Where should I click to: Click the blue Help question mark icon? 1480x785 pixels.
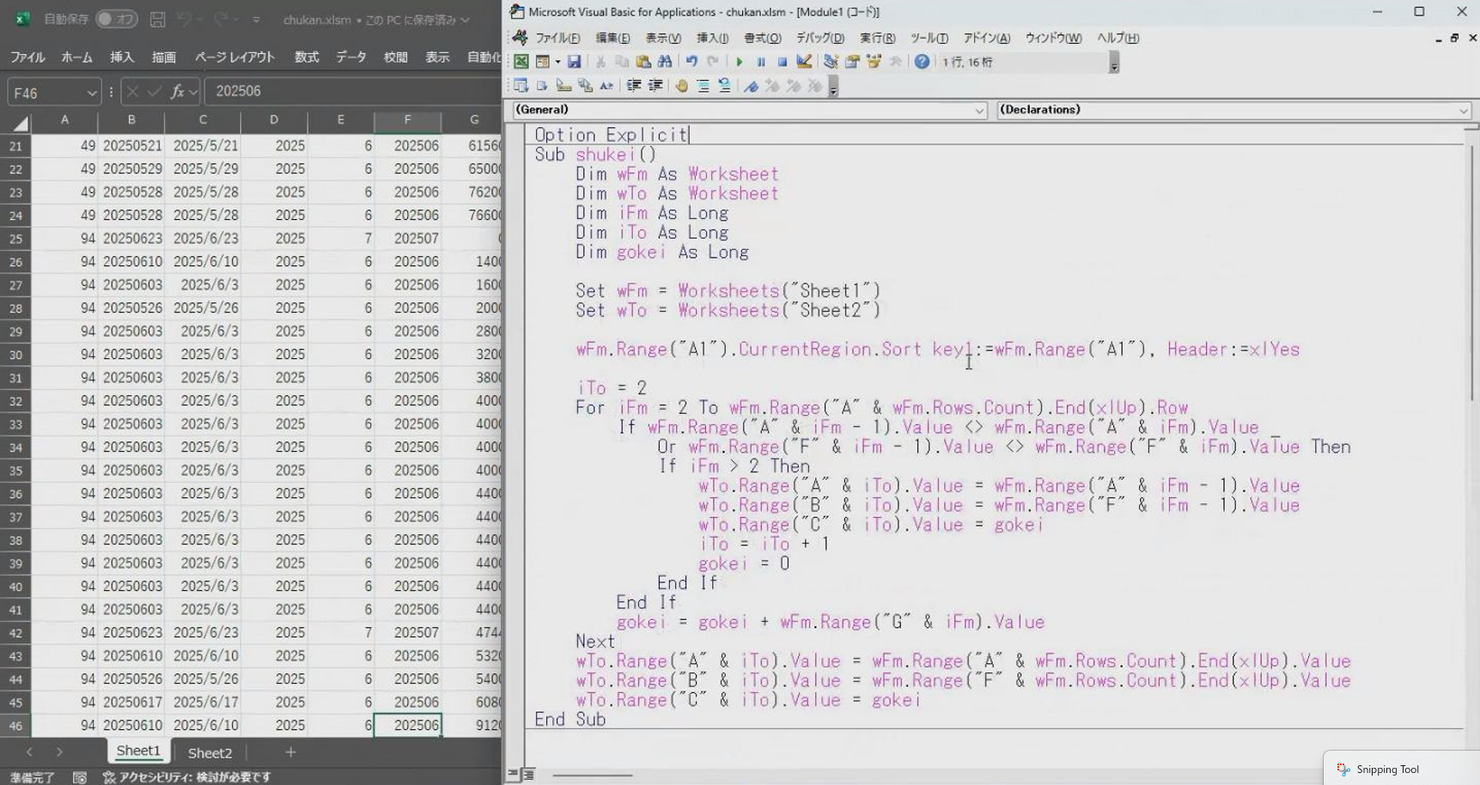(x=922, y=62)
